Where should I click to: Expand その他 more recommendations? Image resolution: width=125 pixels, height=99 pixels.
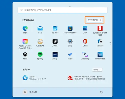97,70
